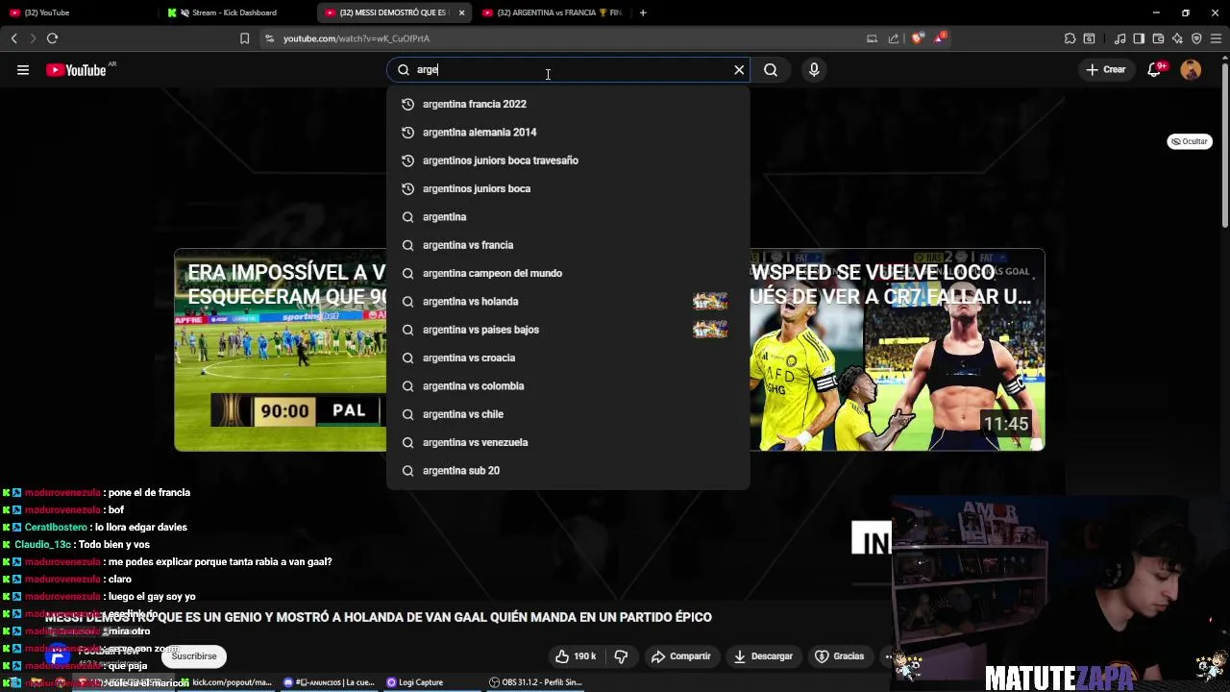Open the browser main hamburger menu
Viewport: 1230px width, 692px height.
point(1216,38)
